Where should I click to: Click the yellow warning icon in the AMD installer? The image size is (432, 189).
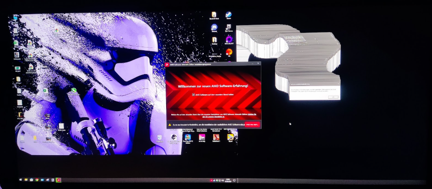tap(170, 125)
